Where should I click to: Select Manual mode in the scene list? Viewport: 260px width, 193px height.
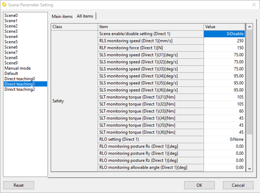(18, 68)
